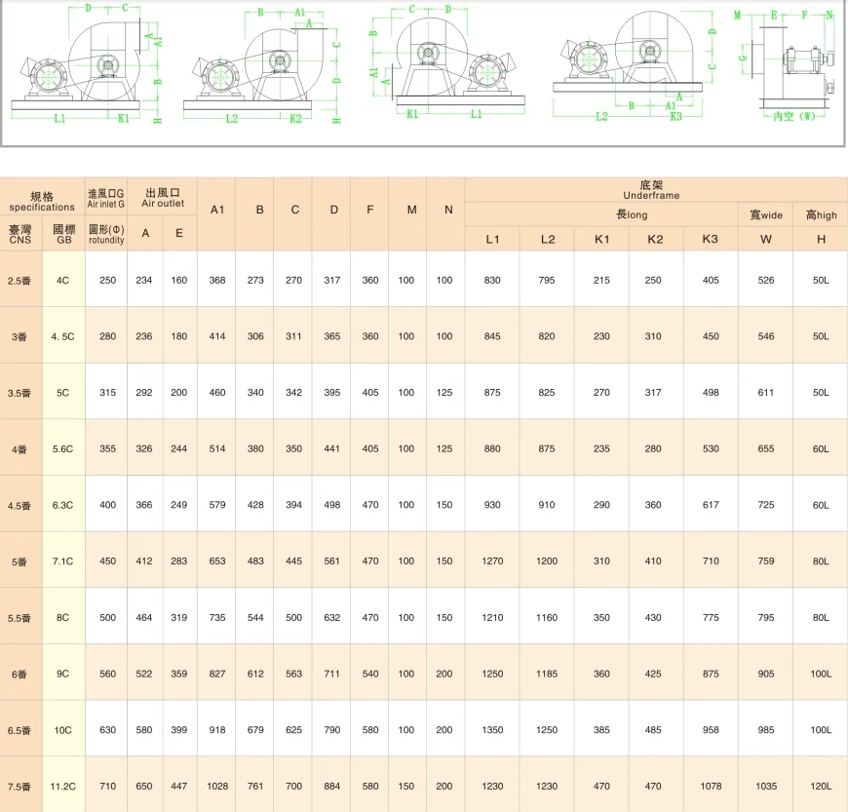This screenshot has height=812, width=848.
Task: Select the value "611" in the W column
Action: click(x=766, y=392)
